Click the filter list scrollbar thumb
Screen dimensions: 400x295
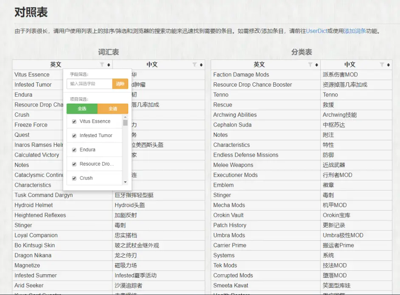125,123
